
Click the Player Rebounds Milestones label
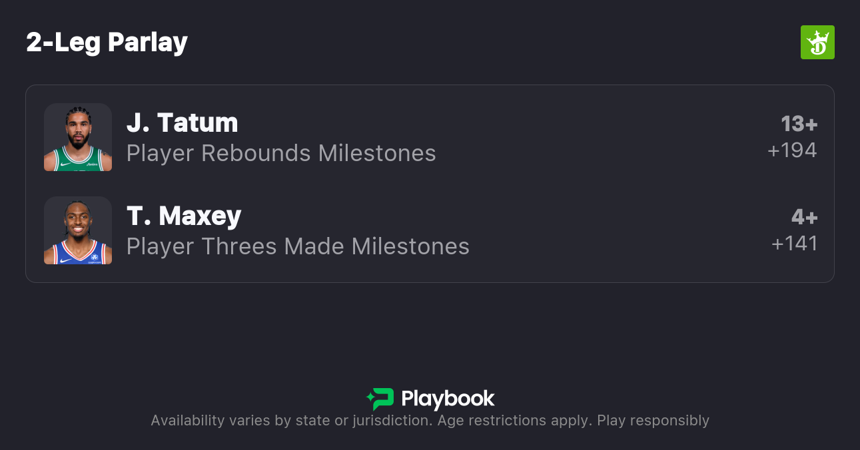click(281, 153)
